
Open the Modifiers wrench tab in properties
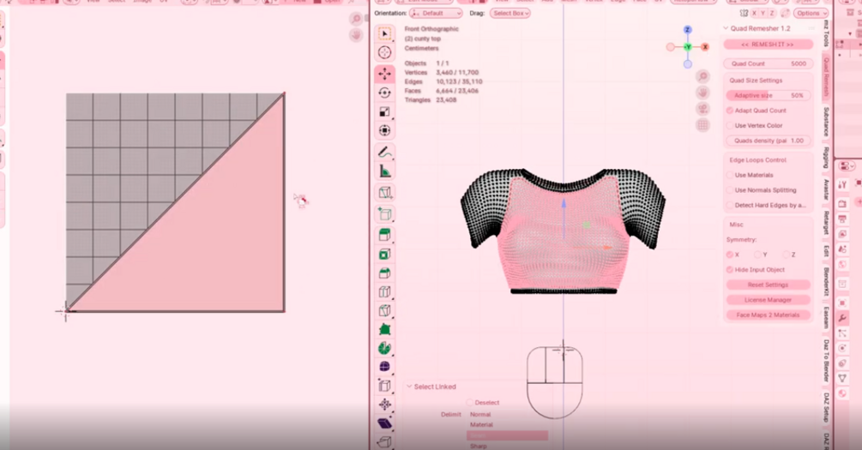click(x=842, y=318)
